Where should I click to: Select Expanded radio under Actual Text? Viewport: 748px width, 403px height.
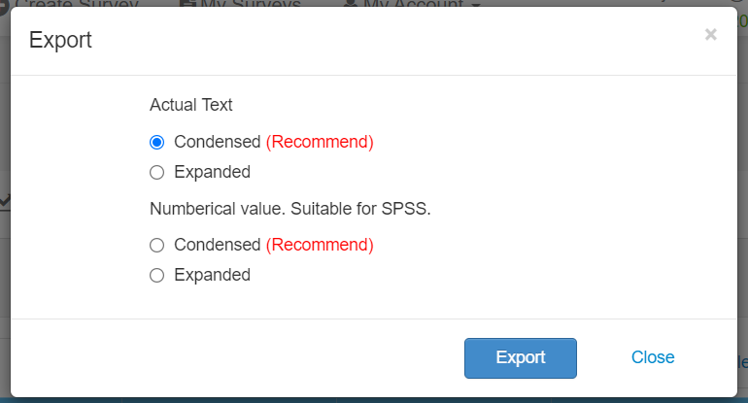click(157, 173)
